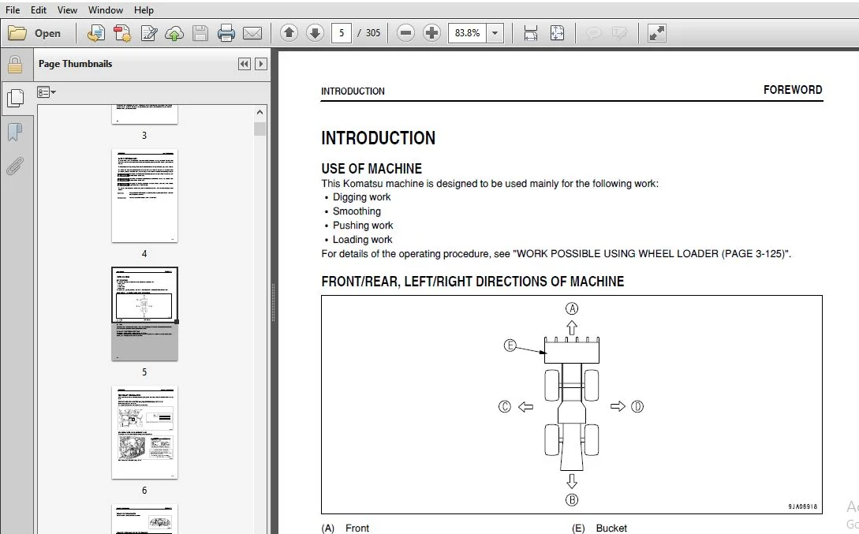
Task: Print the document using printer icon
Action: click(226, 33)
